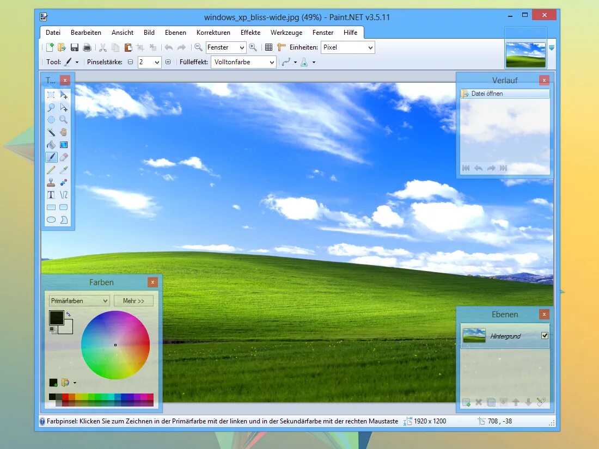Viewport: 599px width, 449px height.
Task: Open the Korrekturen menu
Action: pos(213,33)
